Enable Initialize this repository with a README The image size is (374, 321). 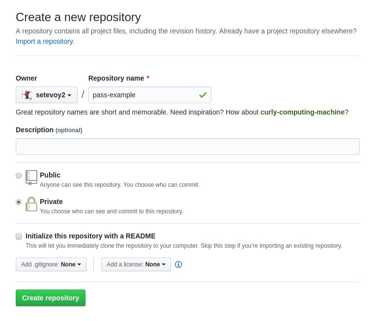19,236
